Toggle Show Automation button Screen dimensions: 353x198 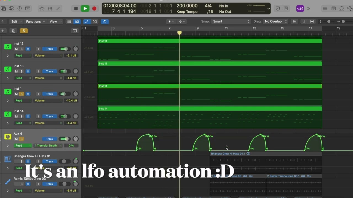tap(87, 21)
